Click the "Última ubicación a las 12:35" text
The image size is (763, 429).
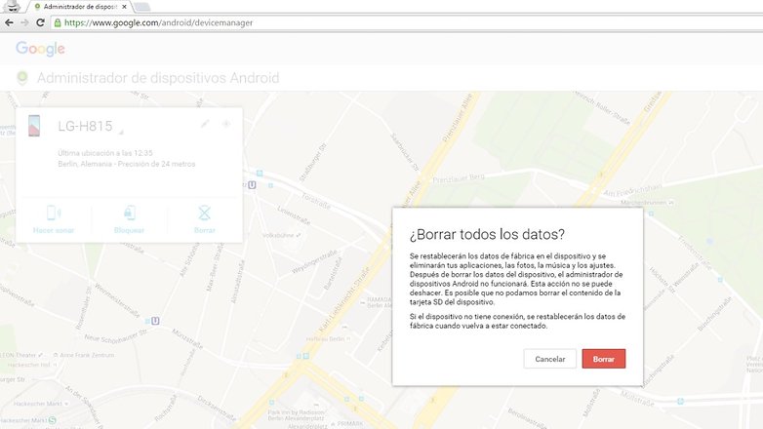point(105,153)
